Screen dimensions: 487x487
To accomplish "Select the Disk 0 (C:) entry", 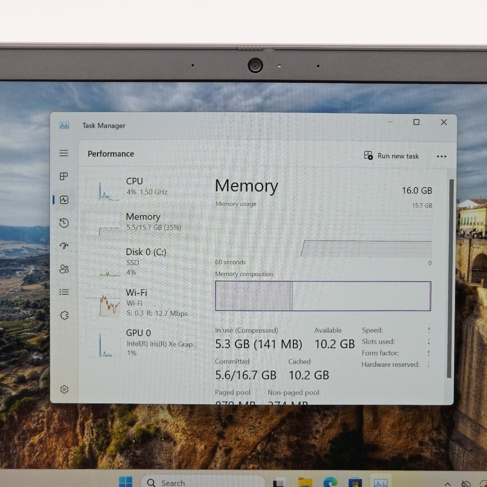I will pyautogui.click(x=143, y=261).
